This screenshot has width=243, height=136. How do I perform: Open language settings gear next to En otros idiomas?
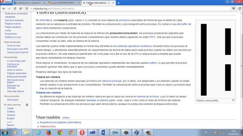click(27, 105)
